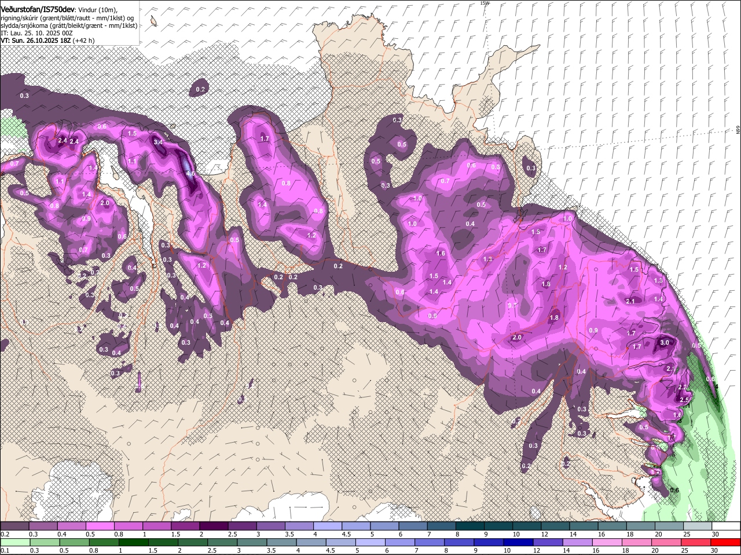
Task: Click the 0.1 label in the lower legend
Action: point(4,550)
